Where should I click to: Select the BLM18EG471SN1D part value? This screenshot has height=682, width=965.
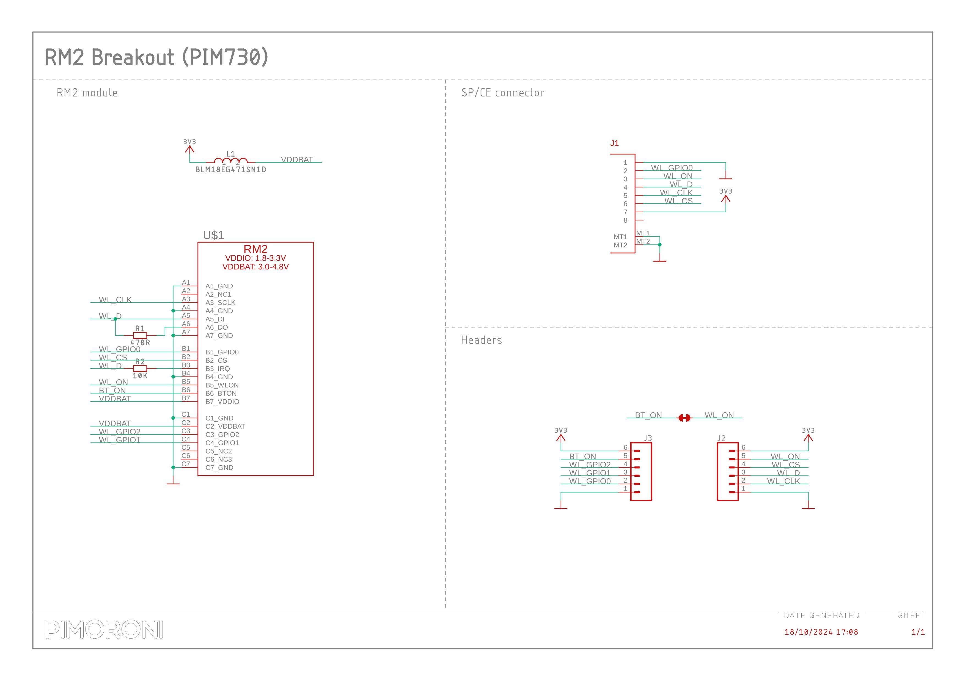point(231,170)
